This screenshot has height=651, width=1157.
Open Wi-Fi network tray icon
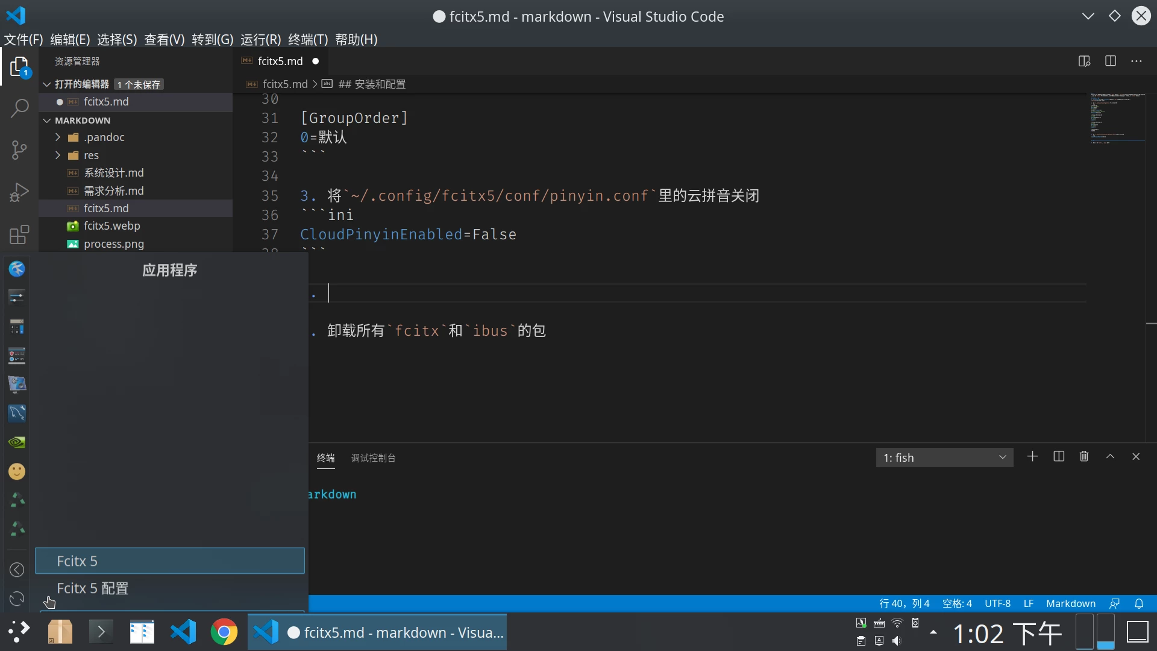click(x=897, y=623)
